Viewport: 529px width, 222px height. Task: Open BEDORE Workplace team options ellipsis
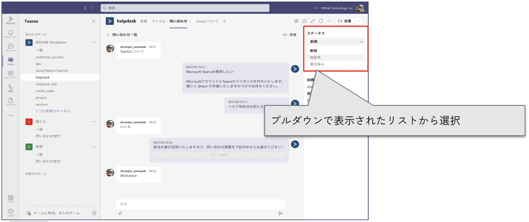[93, 42]
